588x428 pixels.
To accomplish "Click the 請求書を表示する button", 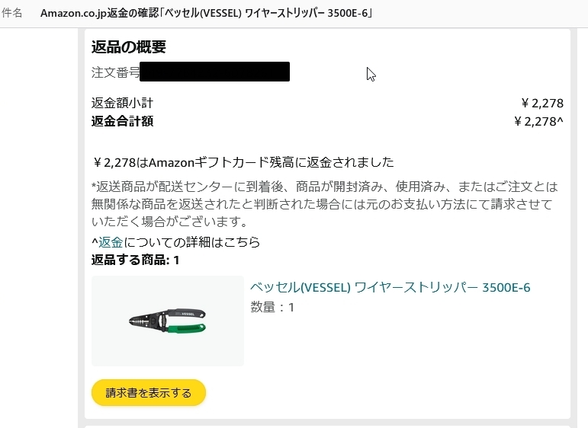I will coord(149,393).
